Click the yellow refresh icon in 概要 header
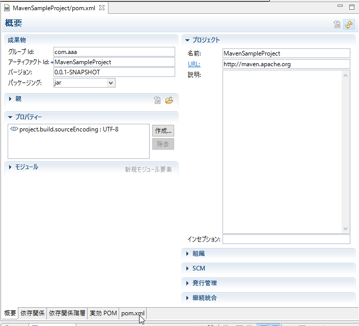This screenshot has width=359, height=326. (349, 24)
